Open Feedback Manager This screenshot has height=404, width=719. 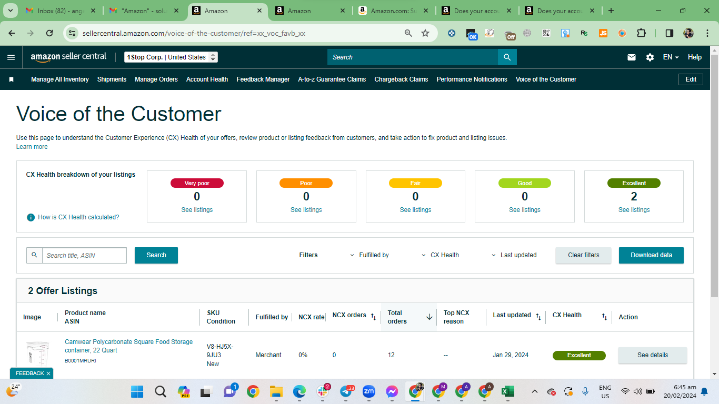pyautogui.click(x=263, y=79)
